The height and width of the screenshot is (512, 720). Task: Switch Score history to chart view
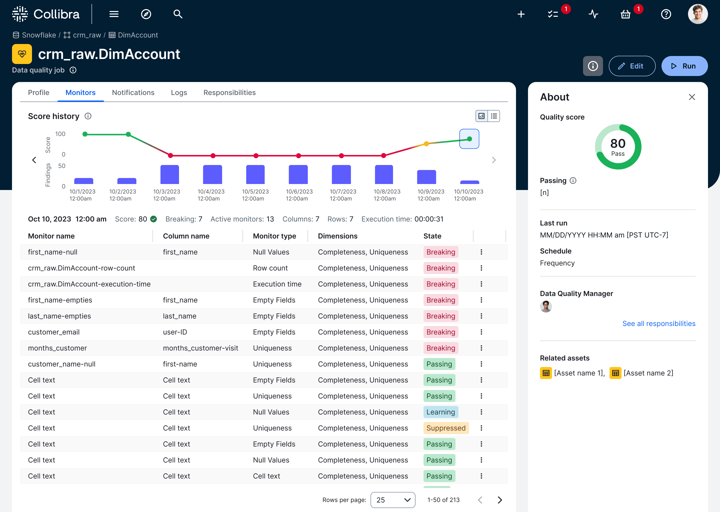click(482, 116)
